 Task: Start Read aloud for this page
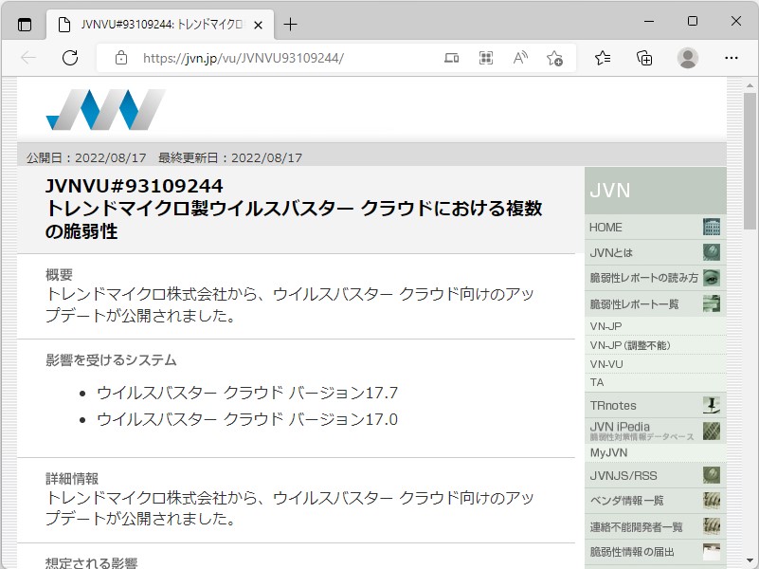click(x=519, y=58)
